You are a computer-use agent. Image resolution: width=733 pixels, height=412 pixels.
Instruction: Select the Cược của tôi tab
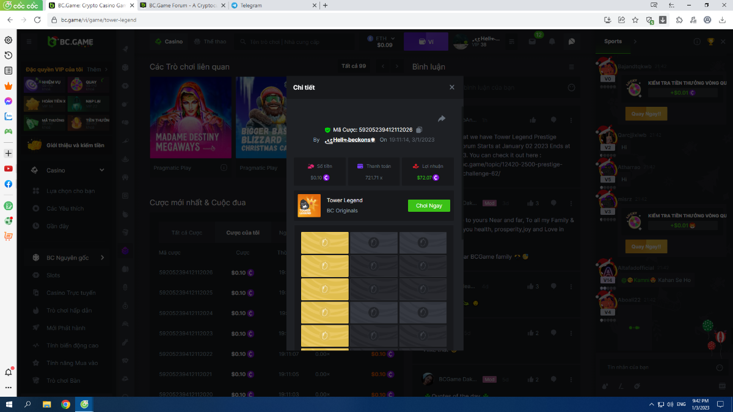click(x=243, y=233)
